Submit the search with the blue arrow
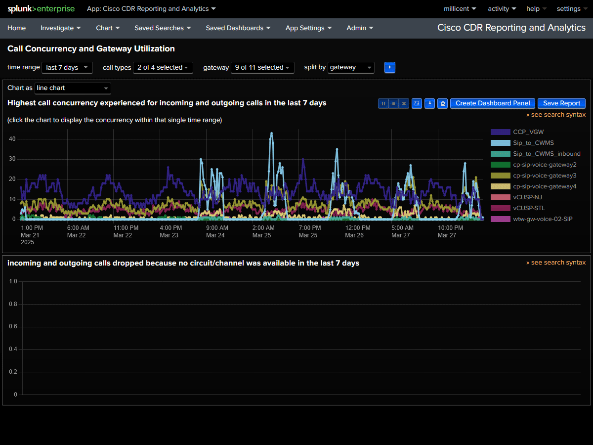The image size is (593, 445). (389, 67)
